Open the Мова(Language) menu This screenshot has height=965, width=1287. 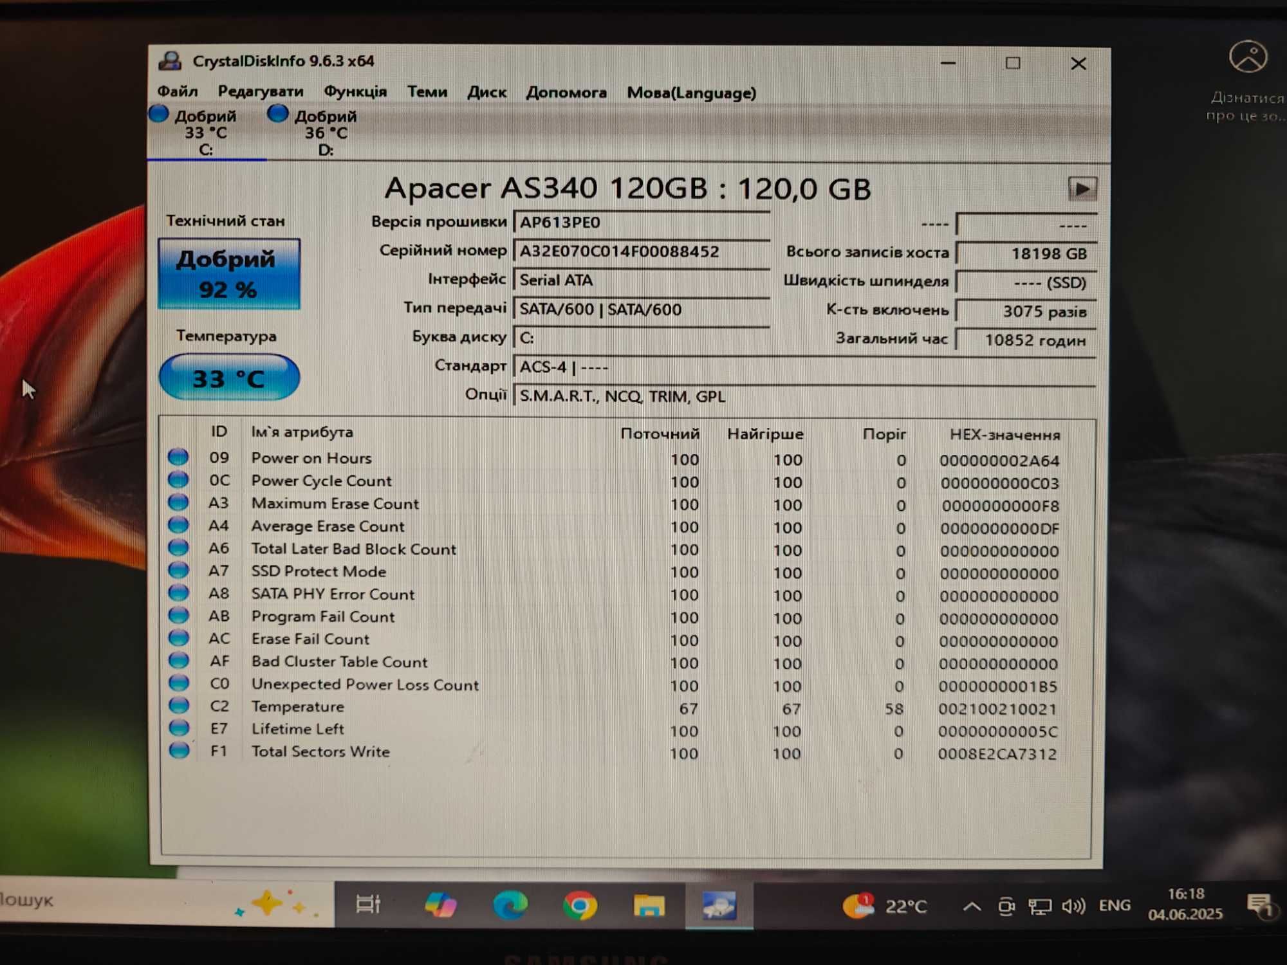click(692, 93)
